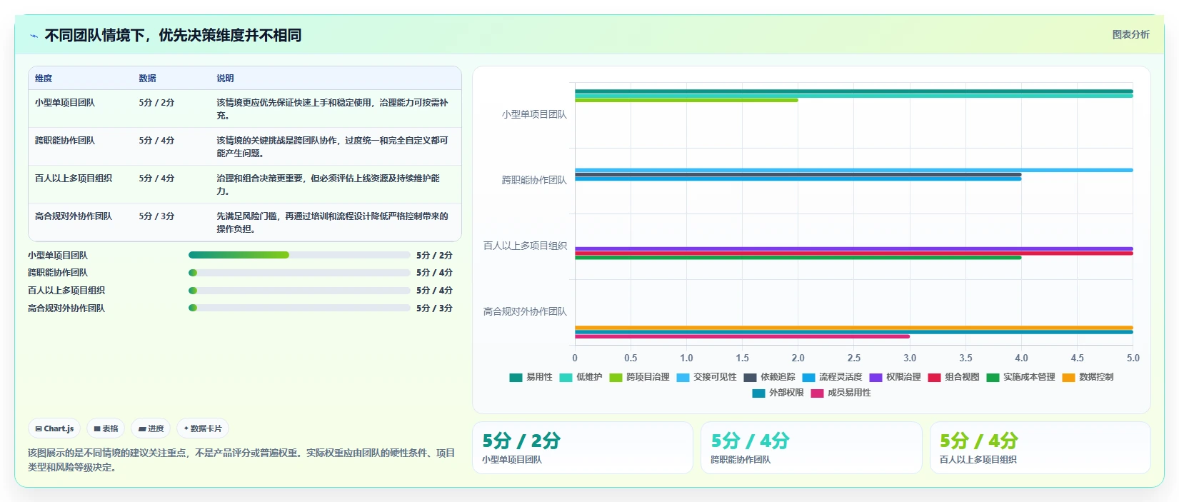This screenshot has width=1179, height=502.
Task: Click the 数据卡片 tag
Action: (x=203, y=428)
